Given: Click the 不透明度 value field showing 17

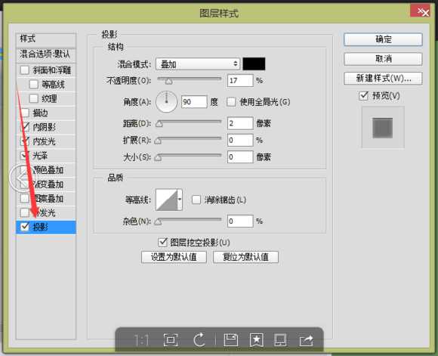Looking at the screenshot, I should [240, 81].
